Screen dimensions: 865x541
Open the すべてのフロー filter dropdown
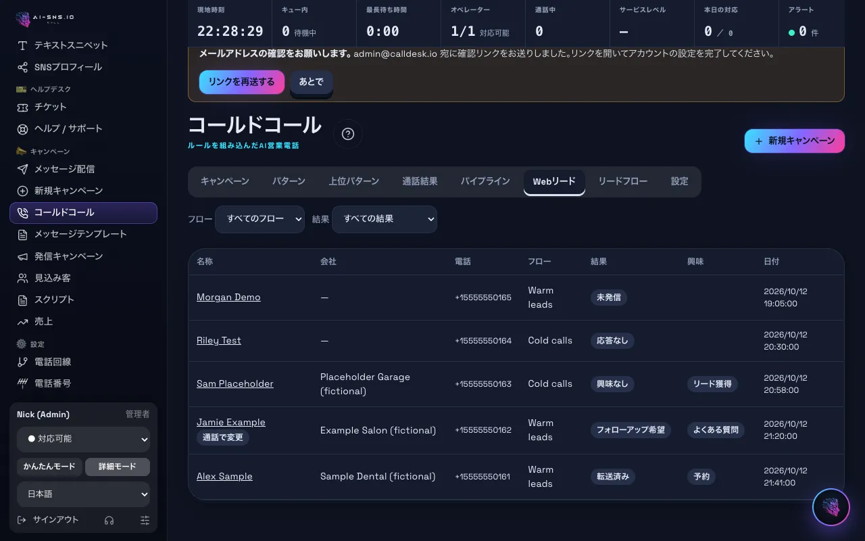(x=259, y=219)
